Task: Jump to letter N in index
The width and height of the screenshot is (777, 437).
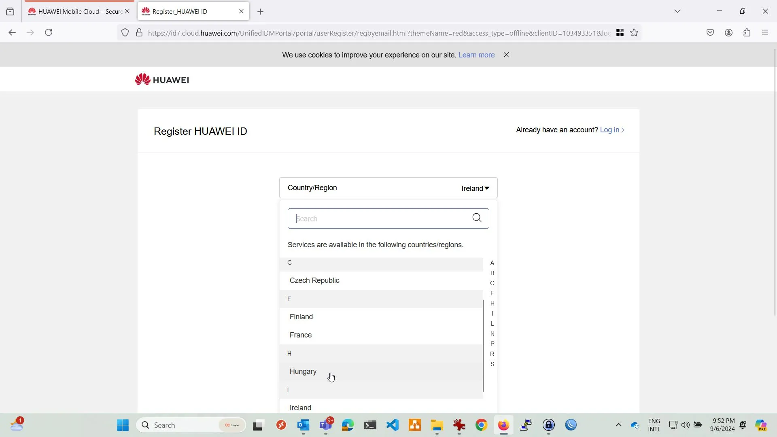Action: pyautogui.click(x=492, y=334)
